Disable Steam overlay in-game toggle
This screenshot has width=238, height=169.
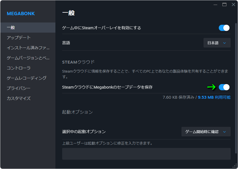coord(224,28)
